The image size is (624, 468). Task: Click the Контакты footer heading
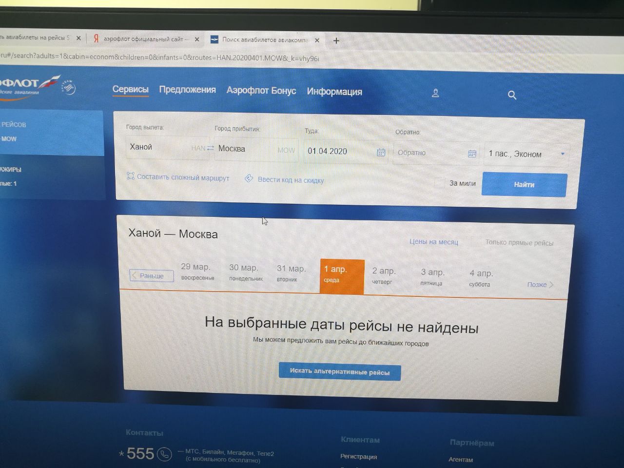click(x=144, y=432)
